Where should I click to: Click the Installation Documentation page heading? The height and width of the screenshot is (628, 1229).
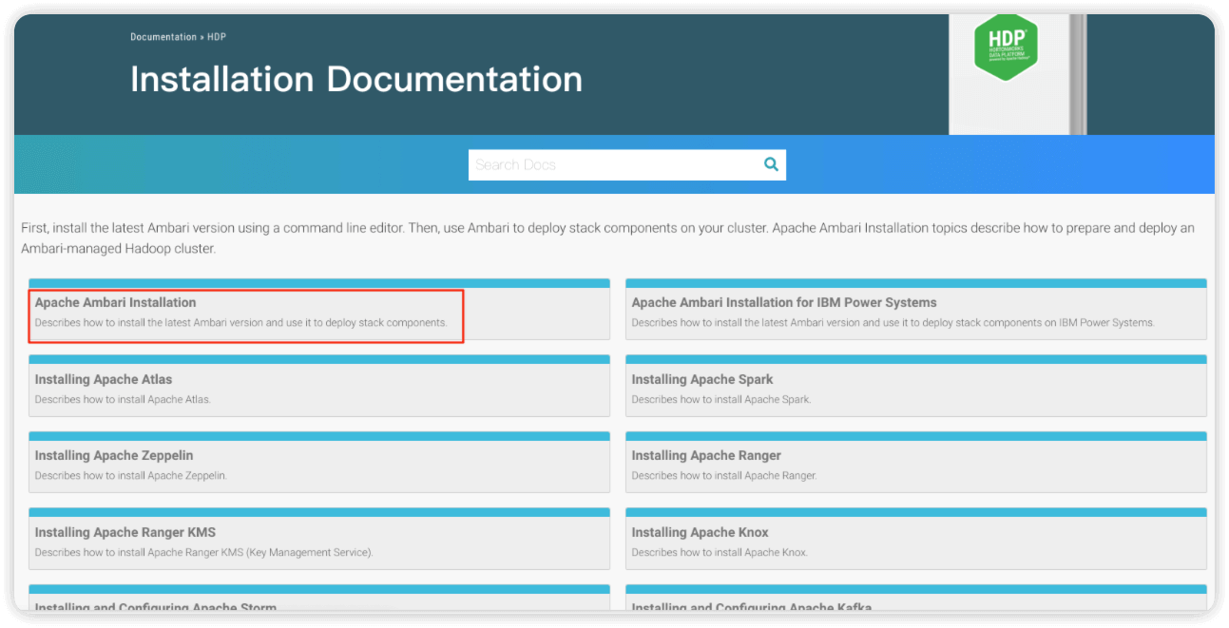[x=356, y=79]
